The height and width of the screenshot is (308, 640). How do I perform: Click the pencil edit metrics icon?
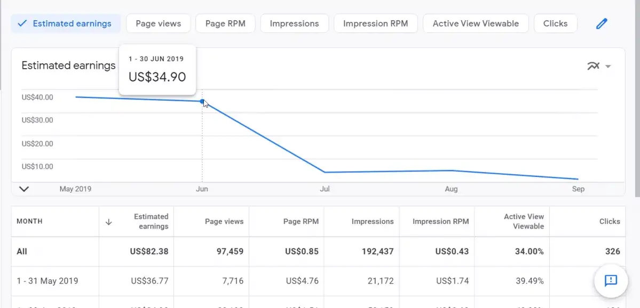pyautogui.click(x=602, y=23)
